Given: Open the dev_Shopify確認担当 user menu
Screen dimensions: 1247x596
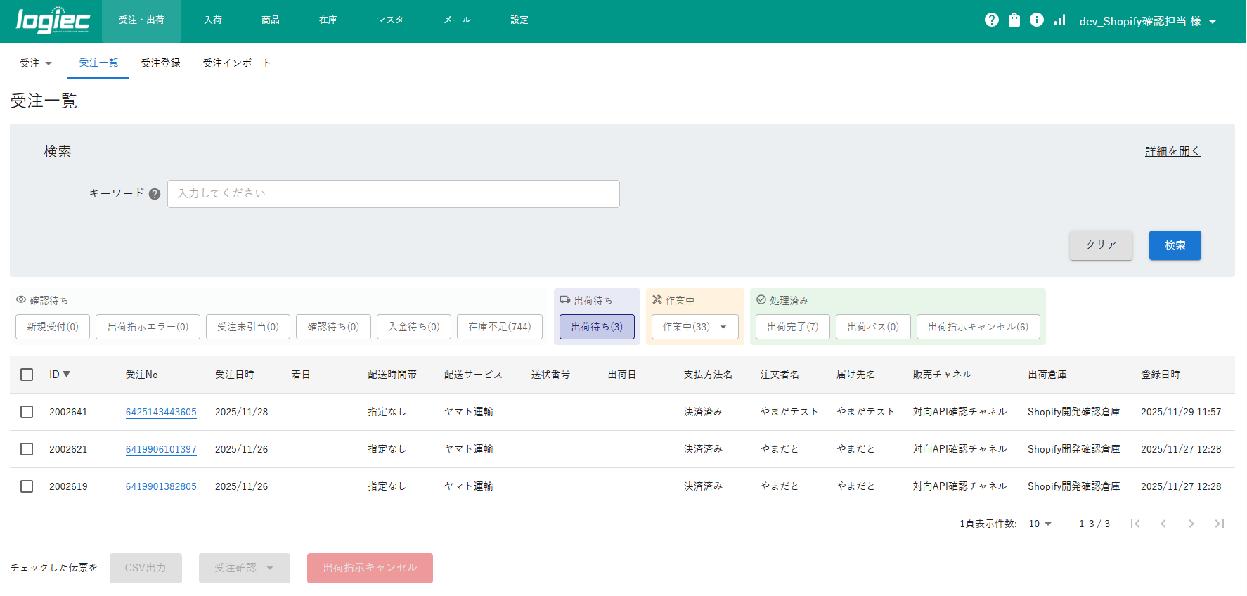Looking at the screenshot, I should pos(1147,21).
